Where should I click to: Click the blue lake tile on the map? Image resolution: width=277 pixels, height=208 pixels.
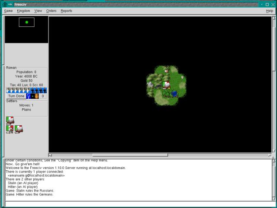[174, 94]
